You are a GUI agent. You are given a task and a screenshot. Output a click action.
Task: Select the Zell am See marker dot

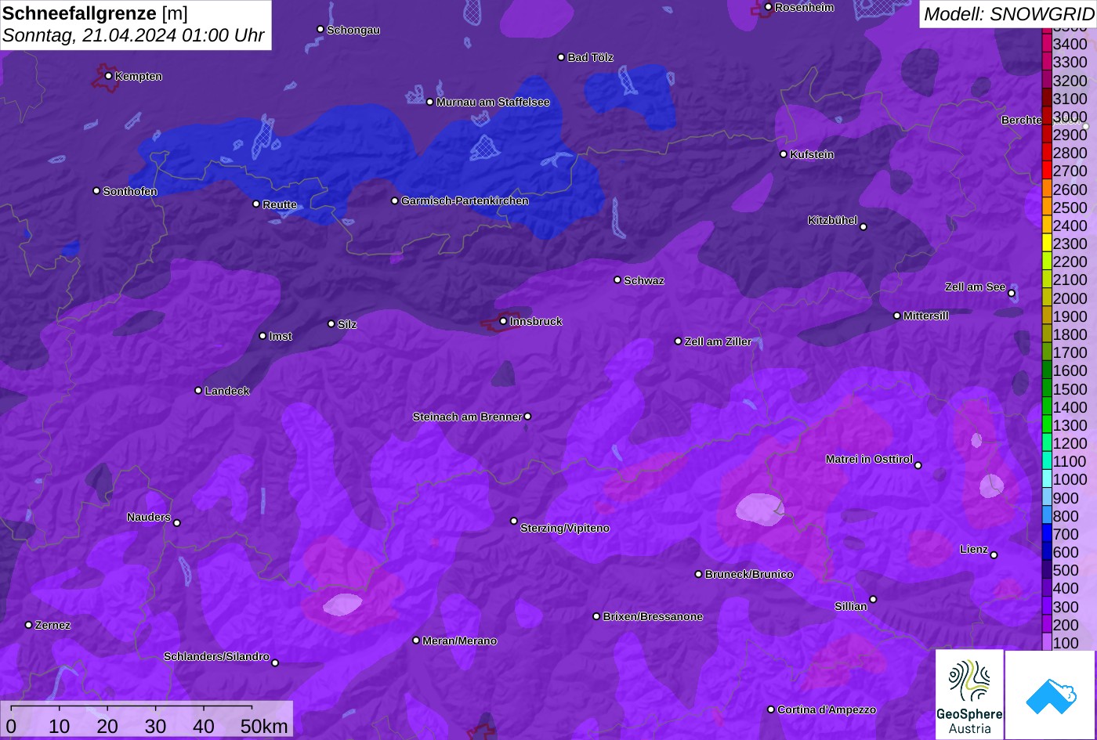1012,294
